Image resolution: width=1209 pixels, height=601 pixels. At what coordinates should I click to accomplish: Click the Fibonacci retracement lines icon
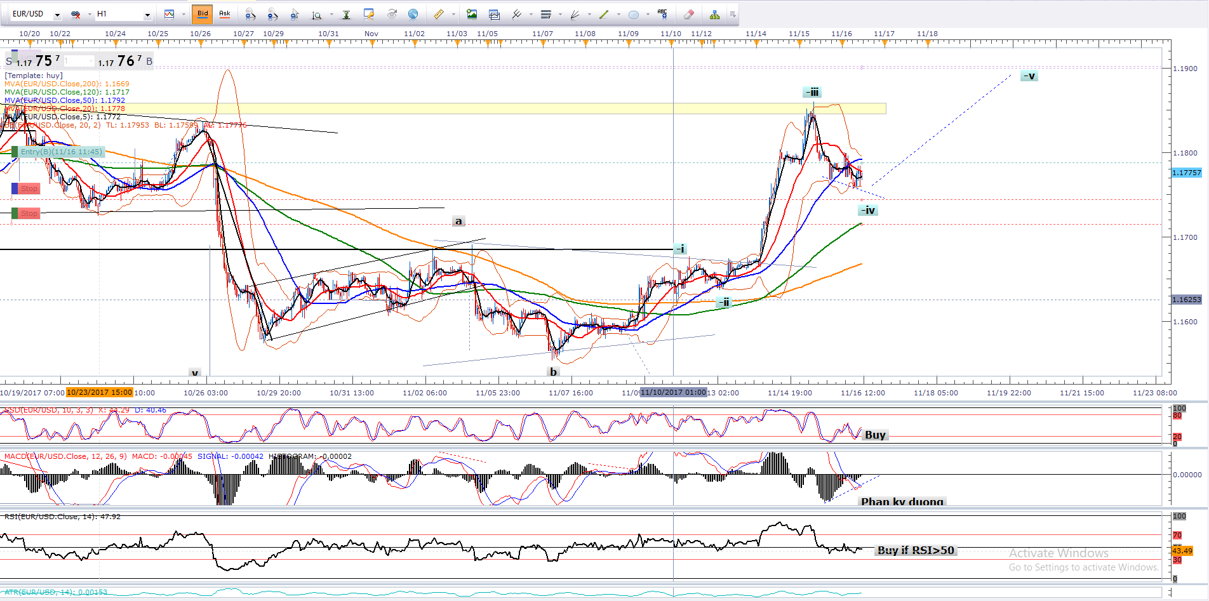pyautogui.click(x=545, y=14)
